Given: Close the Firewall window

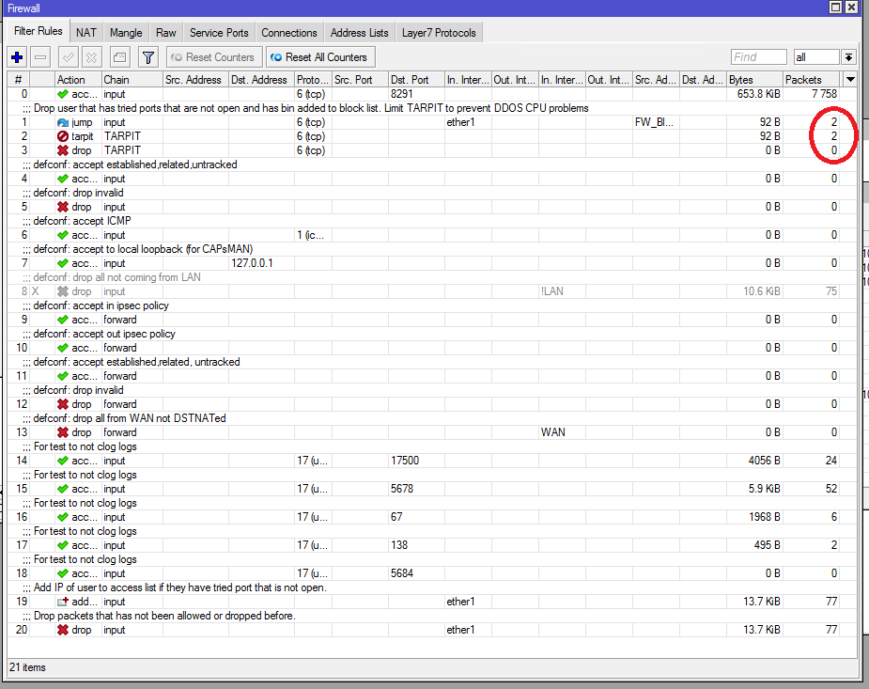Looking at the screenshot, I should tap(852, 8).
